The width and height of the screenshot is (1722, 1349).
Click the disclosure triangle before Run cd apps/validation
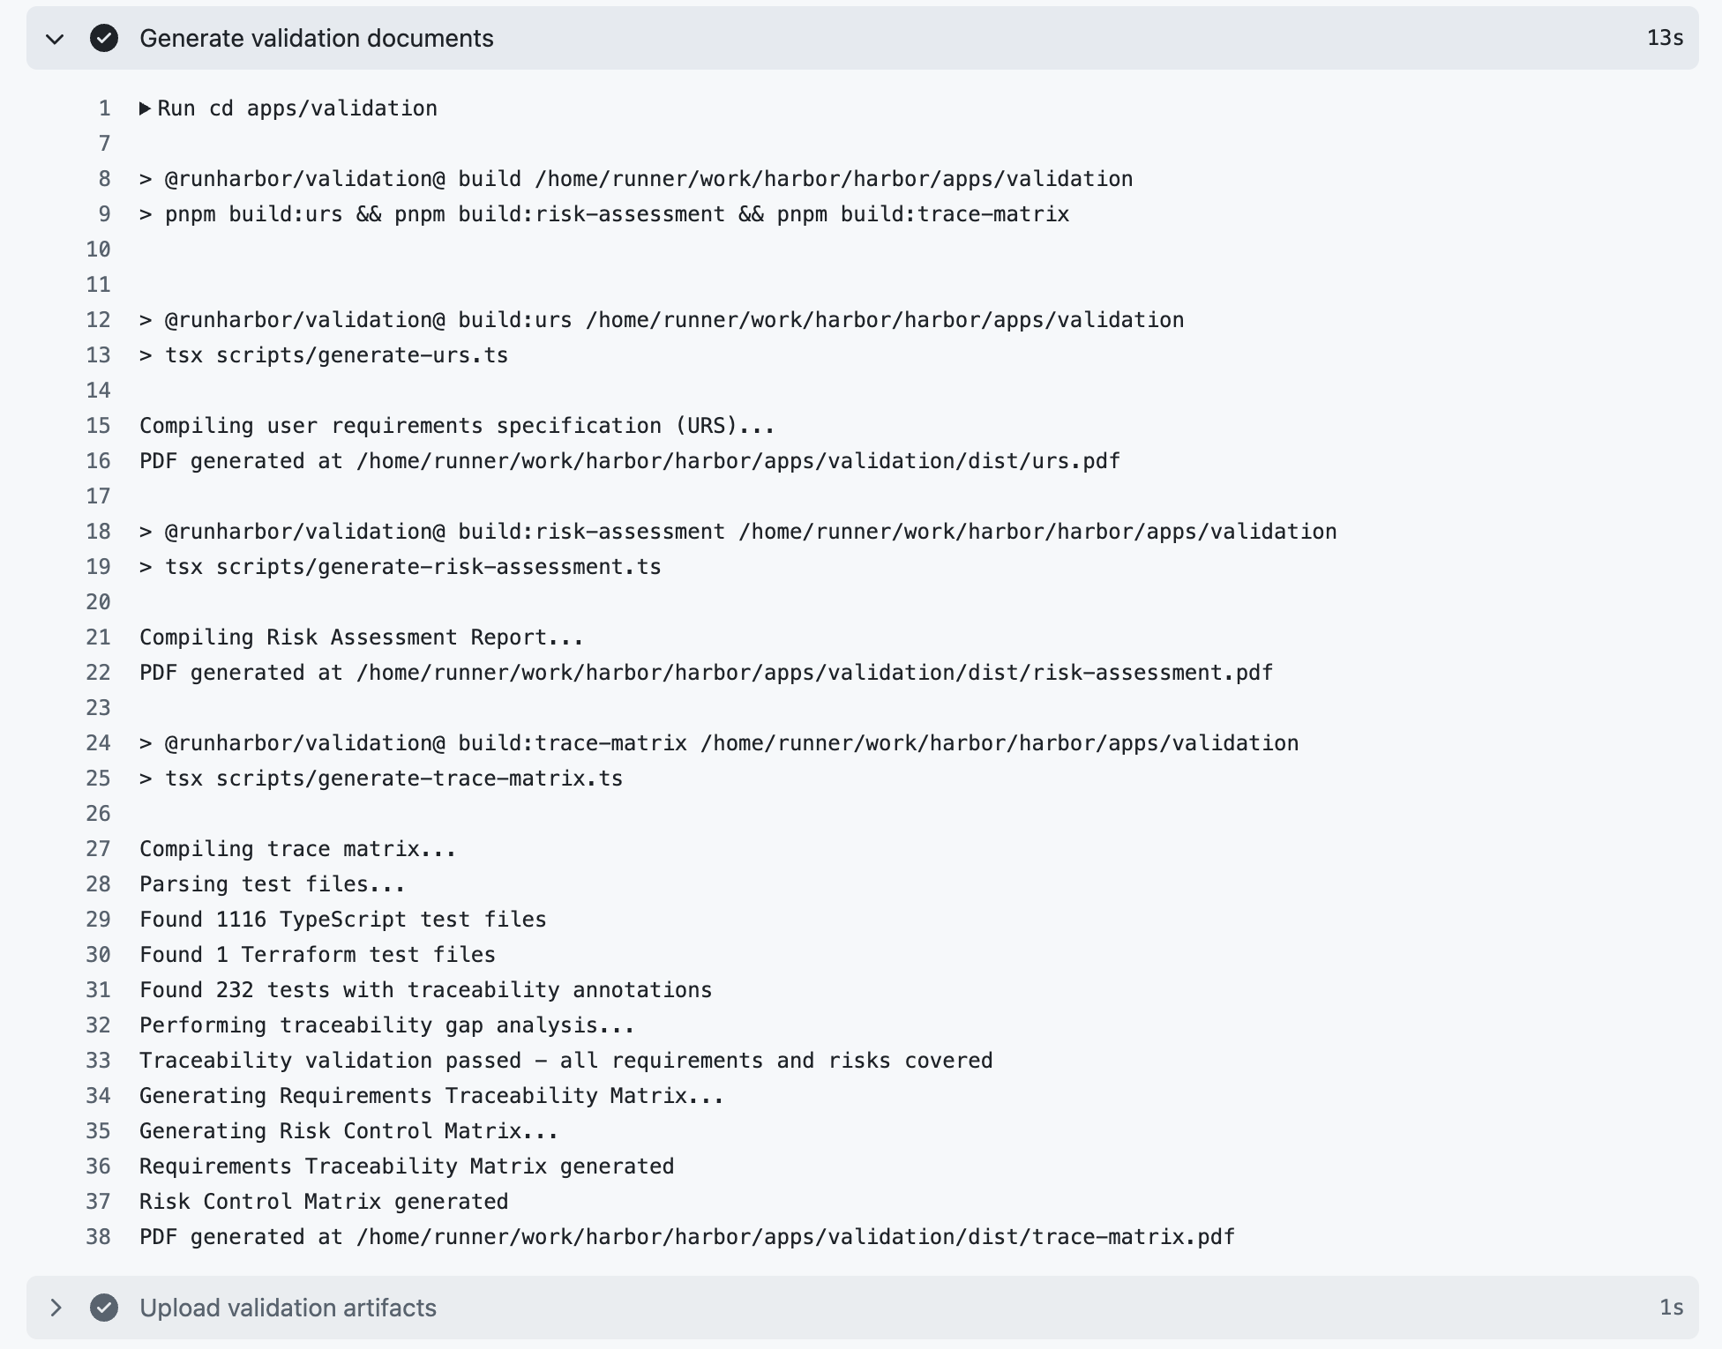(144, 108)
